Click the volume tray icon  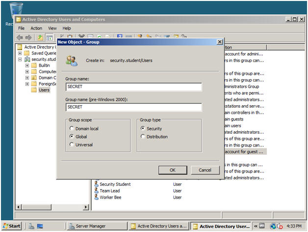280,226
